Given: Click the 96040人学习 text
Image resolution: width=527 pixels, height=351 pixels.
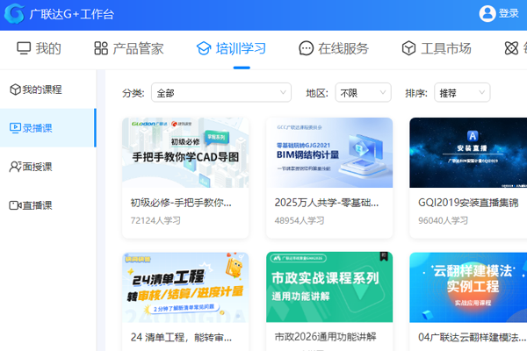Looking at the screenshot, I should pos(443,220).
